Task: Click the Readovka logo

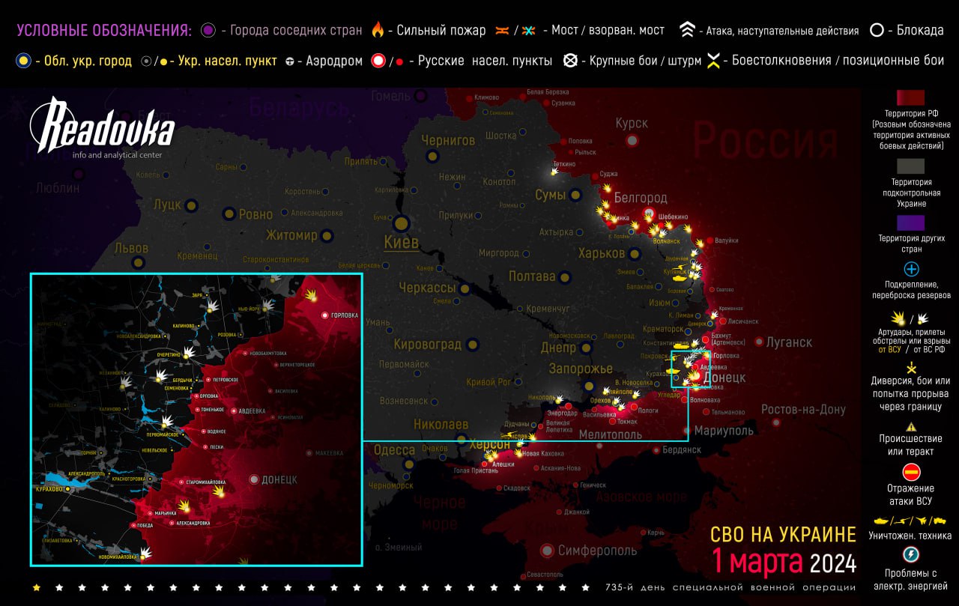Action: (102, 129)
